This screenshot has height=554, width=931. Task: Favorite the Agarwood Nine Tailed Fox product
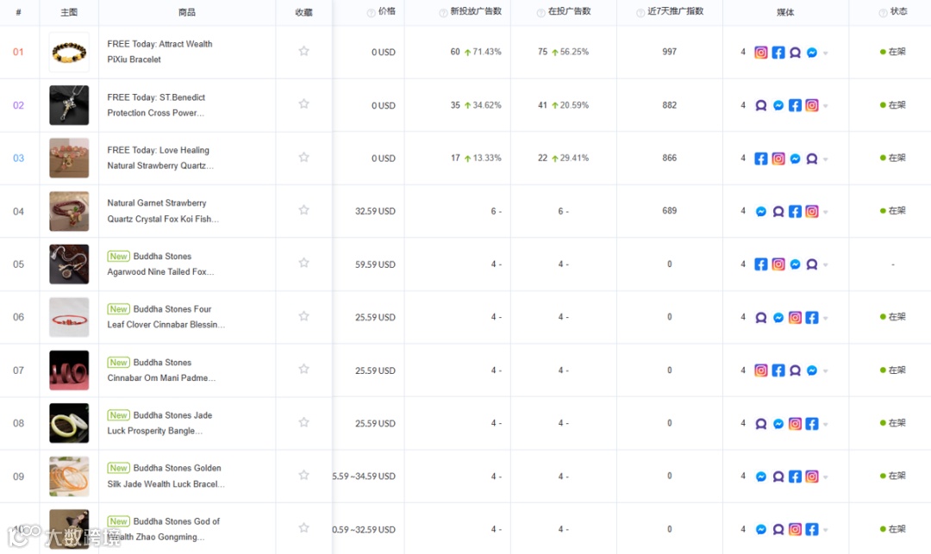click(303, 263)
